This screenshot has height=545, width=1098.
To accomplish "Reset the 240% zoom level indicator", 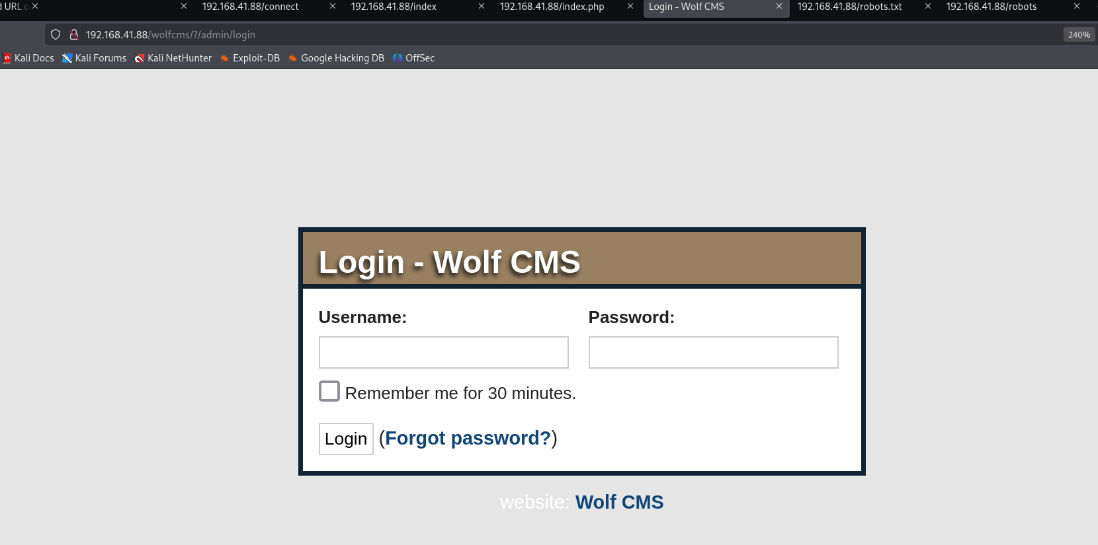I will pos(1079,34).
